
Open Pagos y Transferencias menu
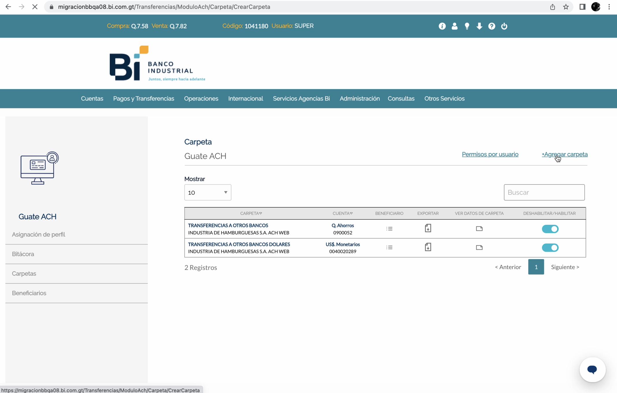144,99
